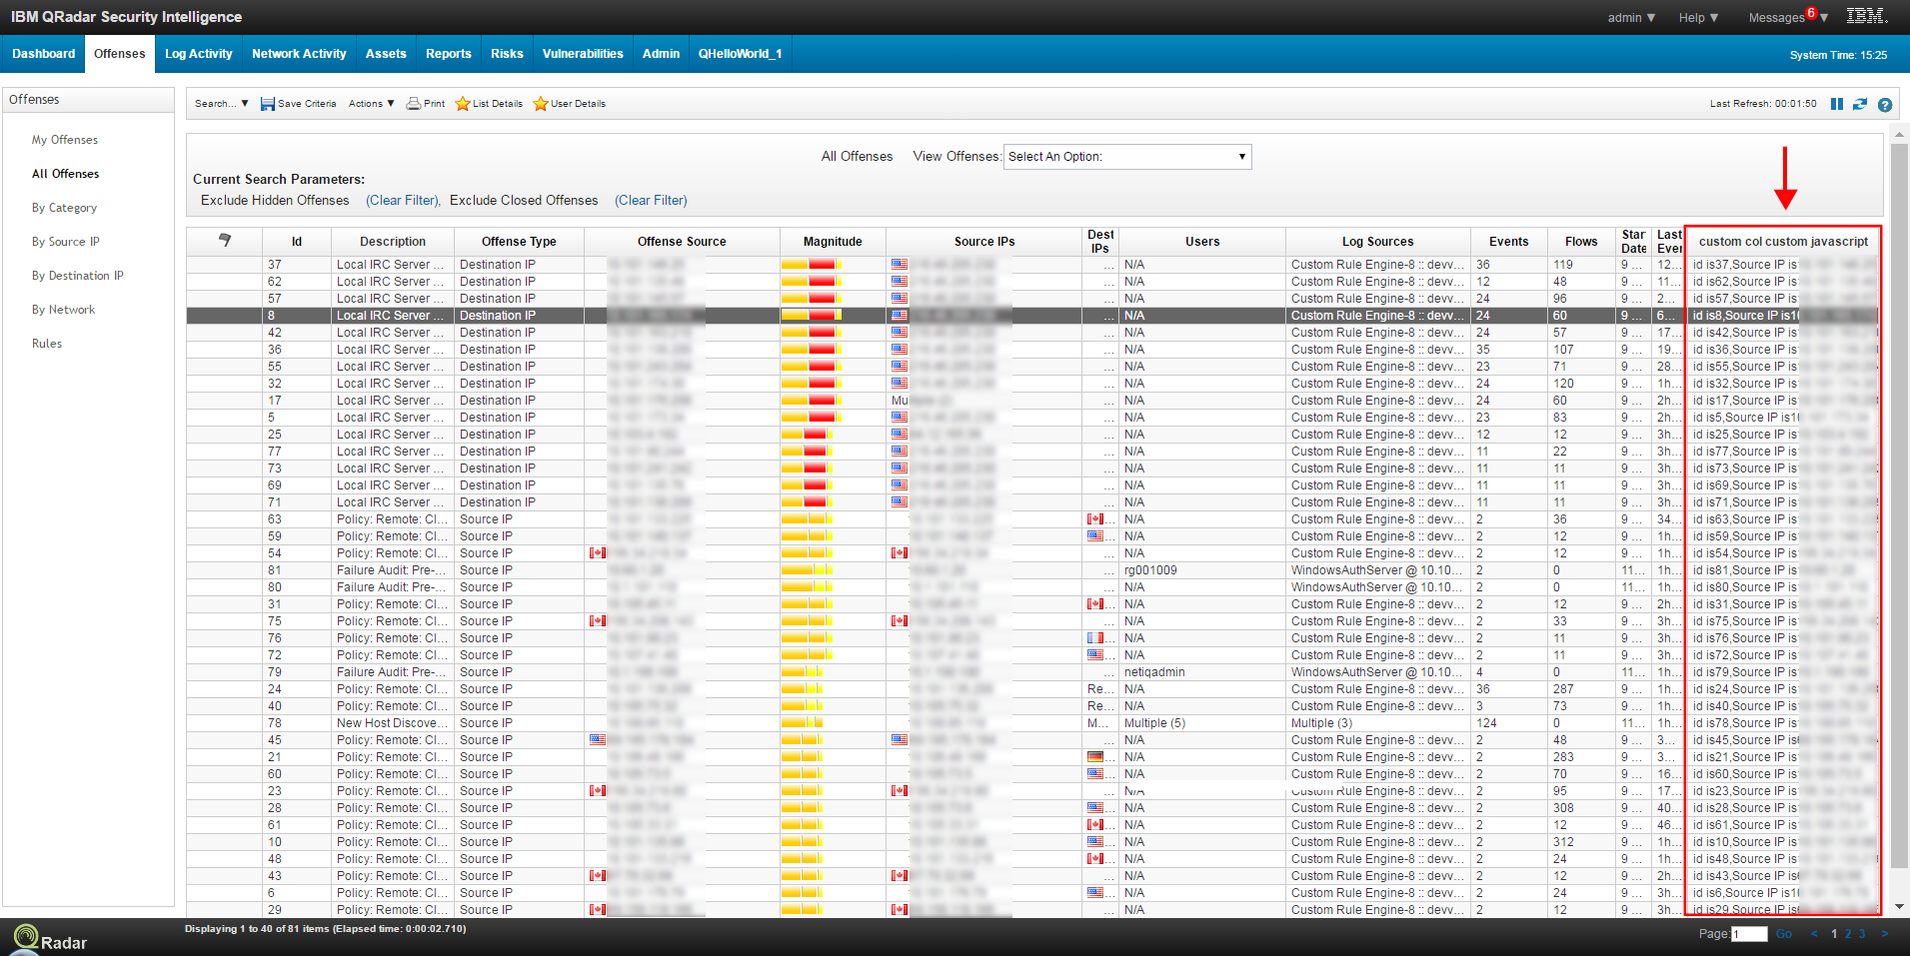This screenshot has width=1910, height=956.
Task: Click the custom col custom javascript header
Action: coord(1783,242)
